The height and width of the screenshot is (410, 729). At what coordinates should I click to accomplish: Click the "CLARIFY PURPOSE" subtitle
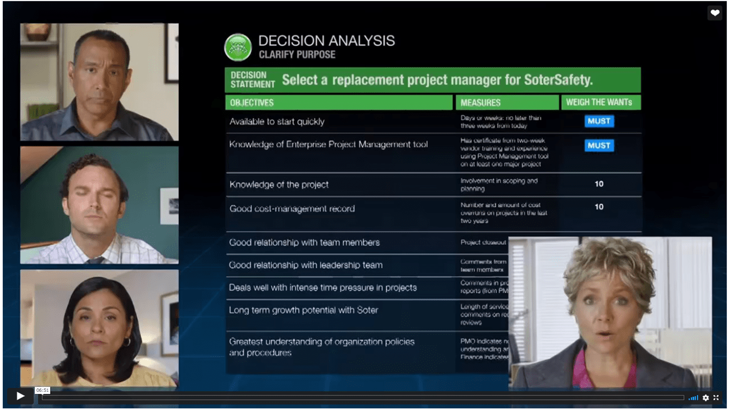pos(297,55)
